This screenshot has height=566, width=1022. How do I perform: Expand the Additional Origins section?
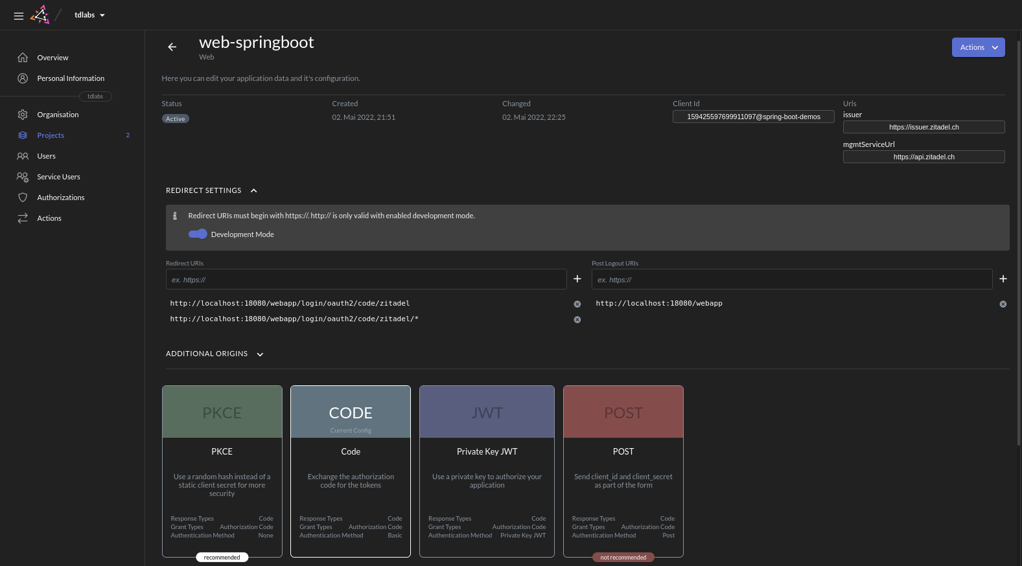(260, 354)
